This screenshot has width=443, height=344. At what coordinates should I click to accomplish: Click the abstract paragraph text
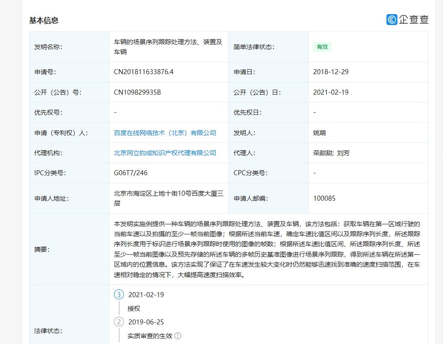click(267, 249)
